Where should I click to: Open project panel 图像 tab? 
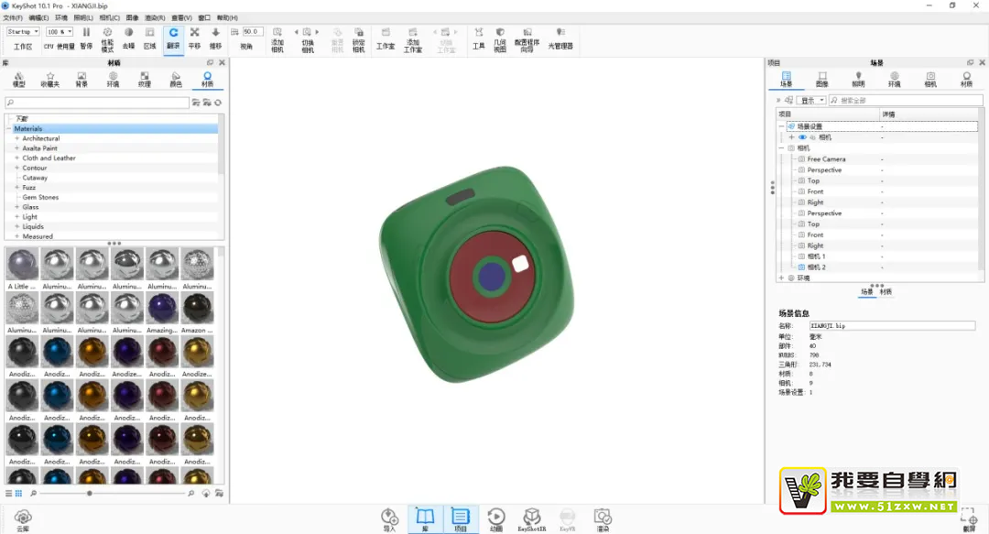821,80
